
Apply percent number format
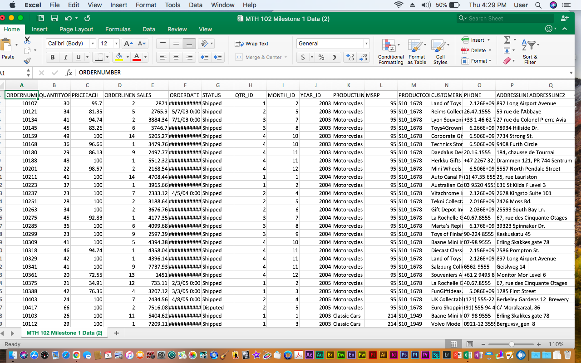click(x=320, y=57)
